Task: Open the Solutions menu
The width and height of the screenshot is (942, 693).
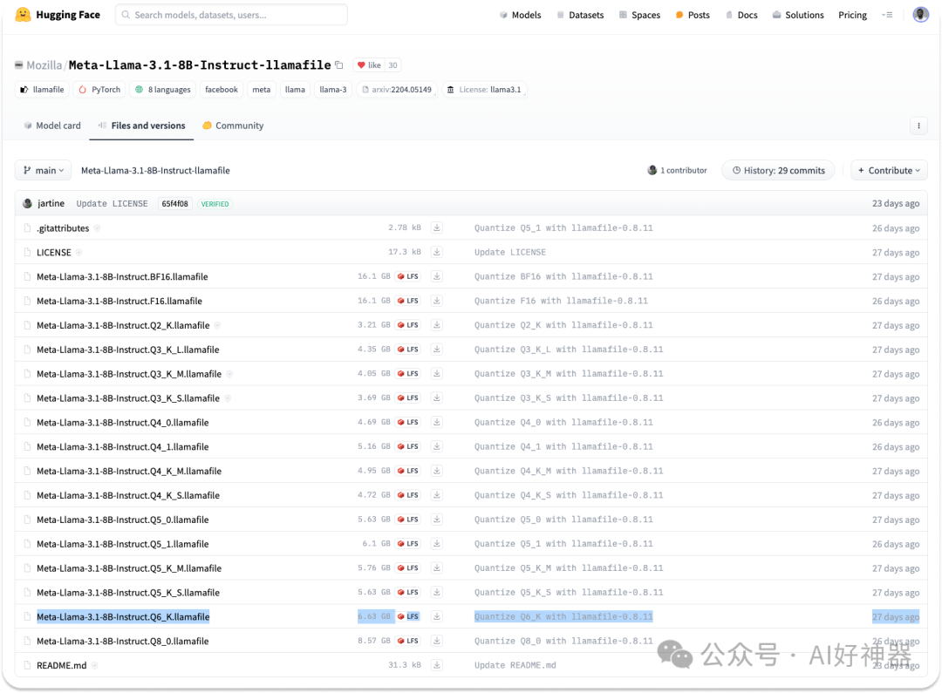Action: pos(798,15)
